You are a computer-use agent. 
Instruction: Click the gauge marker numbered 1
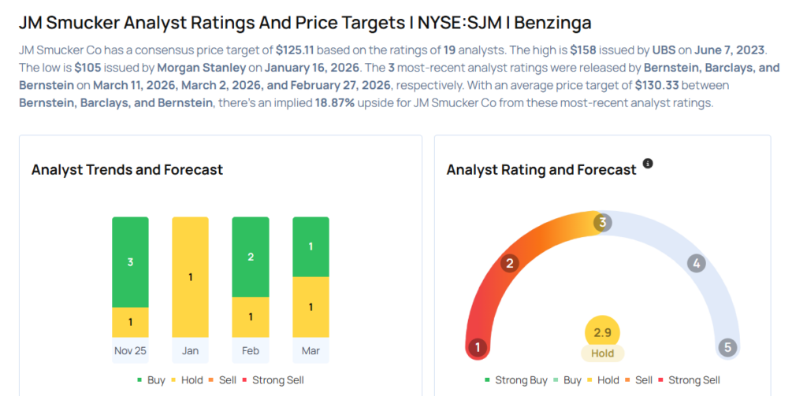[x=477, y=347]
